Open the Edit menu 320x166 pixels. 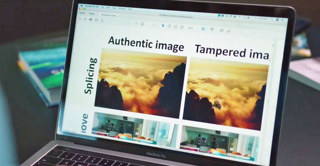[x=108, y=7]
